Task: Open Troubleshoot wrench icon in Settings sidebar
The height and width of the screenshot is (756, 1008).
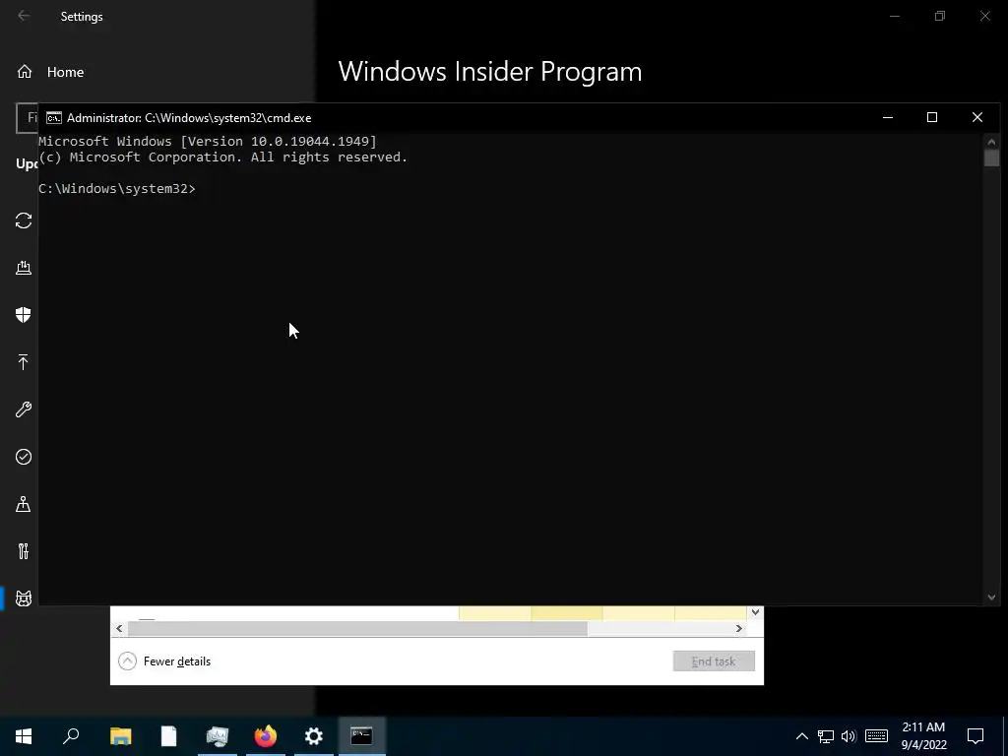Action: pos(24,409)
